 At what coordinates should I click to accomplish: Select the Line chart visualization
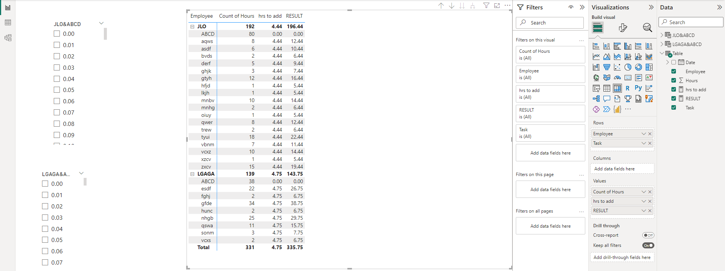coord(596,57)
